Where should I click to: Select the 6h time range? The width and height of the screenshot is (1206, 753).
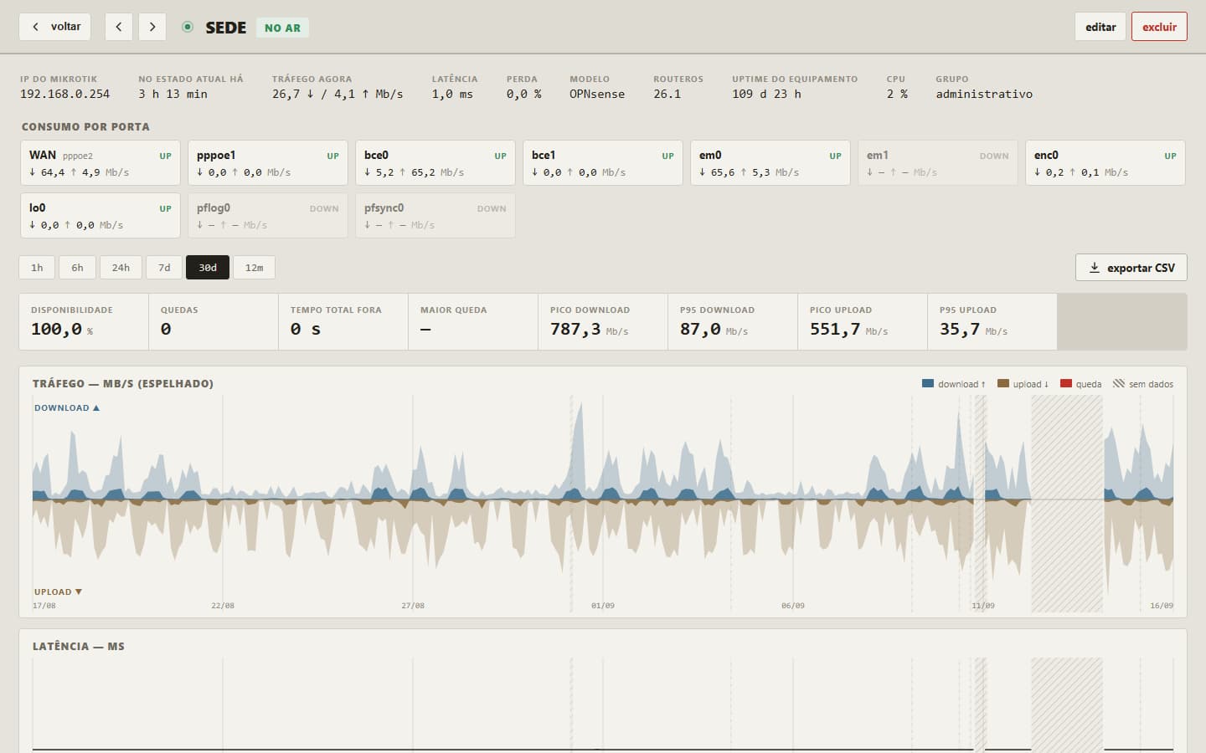(77, 268)
